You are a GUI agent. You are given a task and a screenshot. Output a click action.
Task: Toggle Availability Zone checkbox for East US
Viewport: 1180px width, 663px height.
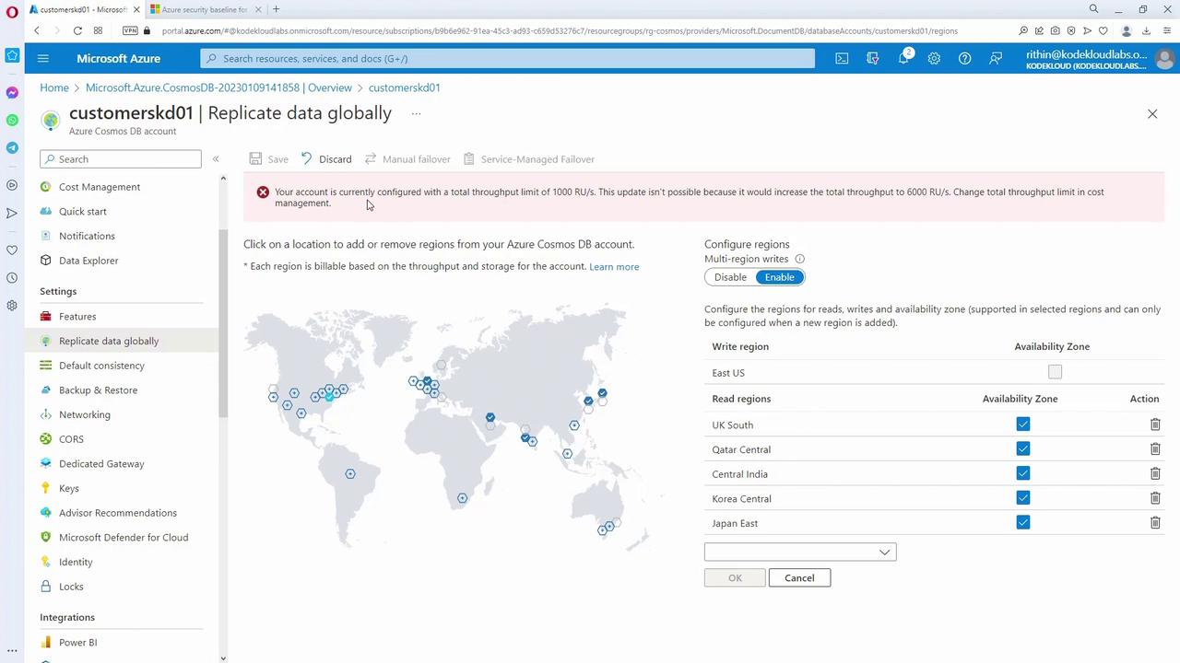coord(1055,372)
